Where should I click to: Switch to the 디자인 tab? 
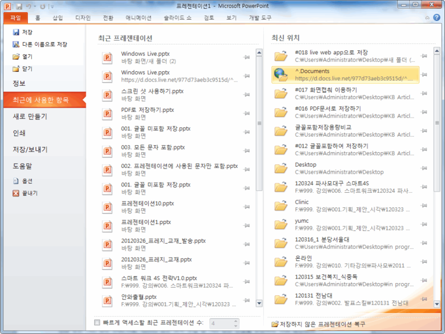pyautogui.click(x=83, y=18)
